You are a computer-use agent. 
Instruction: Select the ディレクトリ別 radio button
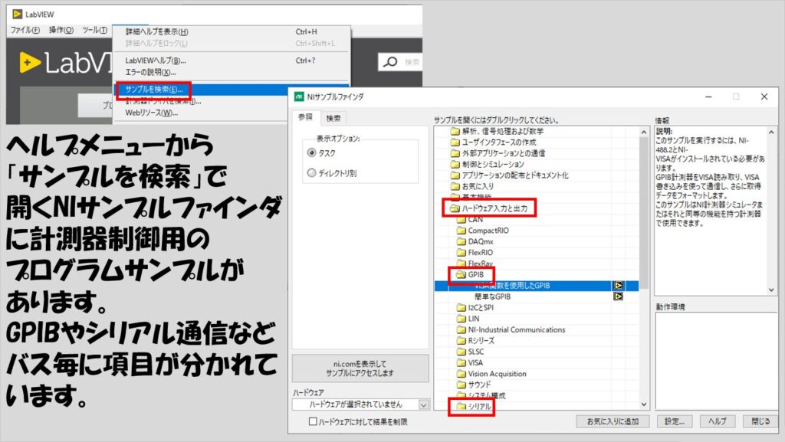click(x=312, y=173)
